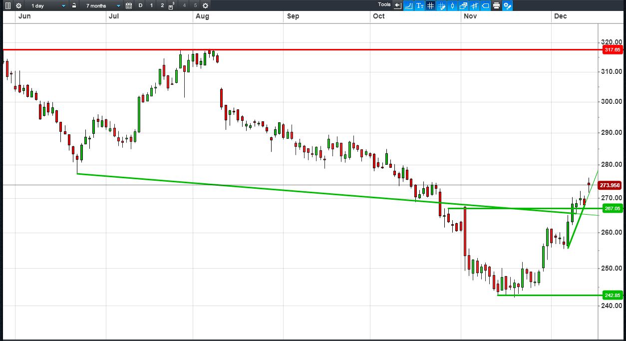Click the 300.00 price axis label
Viewport: 626px width, 341px height.
[x=611, y=101]
